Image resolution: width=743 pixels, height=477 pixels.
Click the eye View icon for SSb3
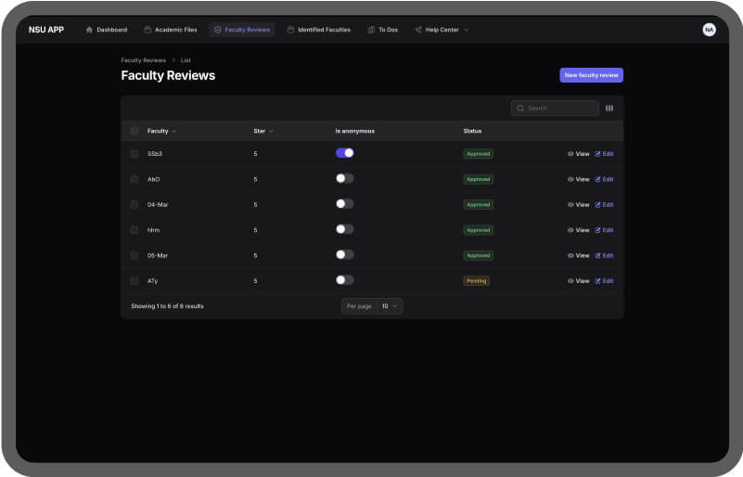570,154
